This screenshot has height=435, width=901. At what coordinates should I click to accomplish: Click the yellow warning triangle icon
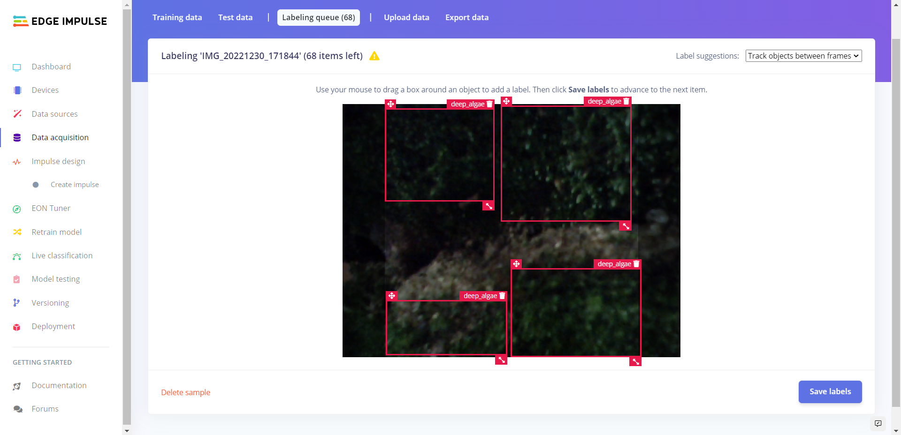374,56
